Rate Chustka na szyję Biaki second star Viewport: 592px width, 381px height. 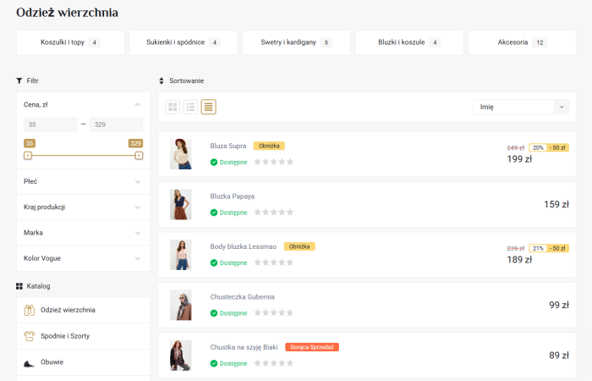(266, 363)
